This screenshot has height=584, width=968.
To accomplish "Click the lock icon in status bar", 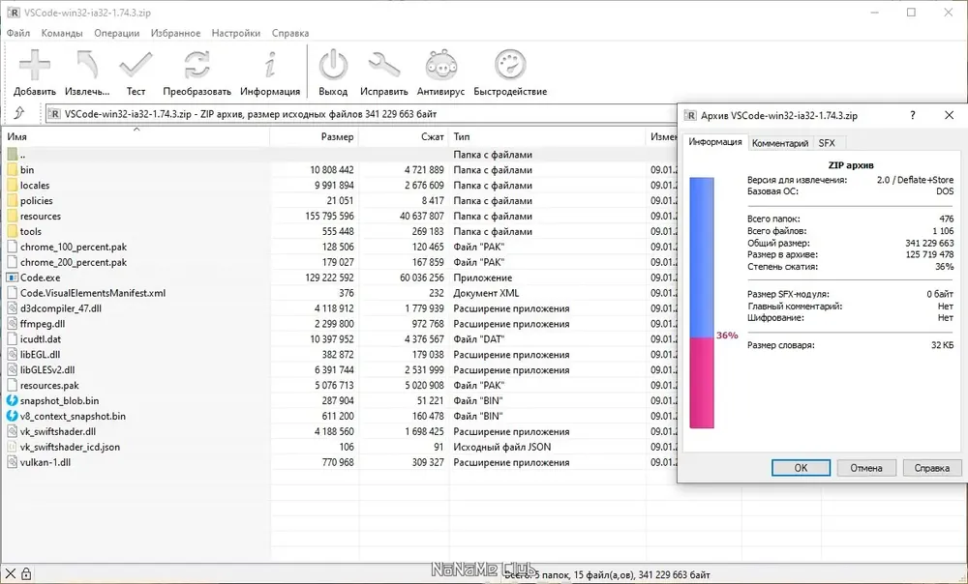I will (x=26, y=574).
